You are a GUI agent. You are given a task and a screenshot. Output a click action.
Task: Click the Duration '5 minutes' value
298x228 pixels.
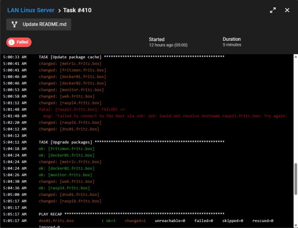coord(232,45)
